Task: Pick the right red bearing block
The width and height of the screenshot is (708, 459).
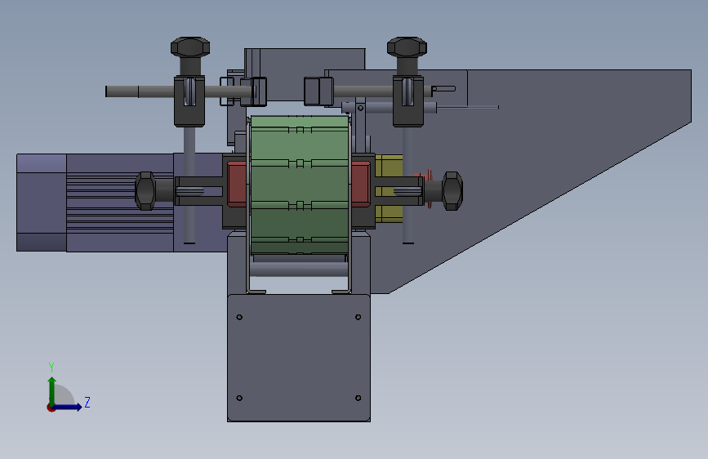Action: (x=361, y=185)
